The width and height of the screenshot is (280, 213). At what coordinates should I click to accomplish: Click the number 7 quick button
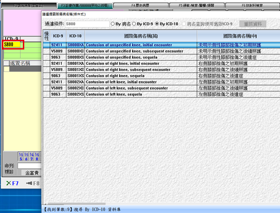pos(31,159)
